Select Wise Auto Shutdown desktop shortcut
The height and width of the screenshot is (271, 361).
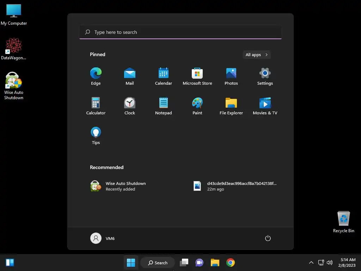pos(14,86)
